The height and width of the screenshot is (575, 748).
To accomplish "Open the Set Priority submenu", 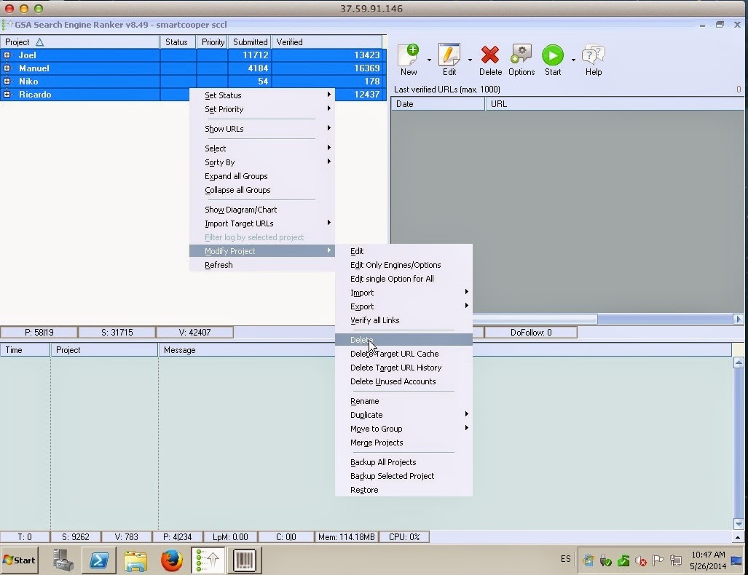I will click(x=262, y=109).
